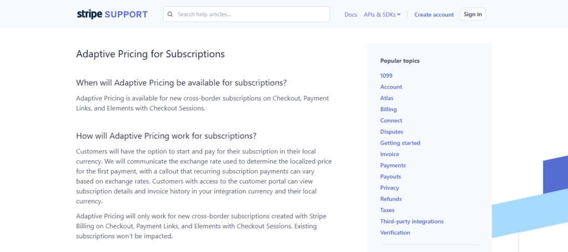
Task: Expand the APIs & SDKs dropdown
Action: click(x=382, y=14)
